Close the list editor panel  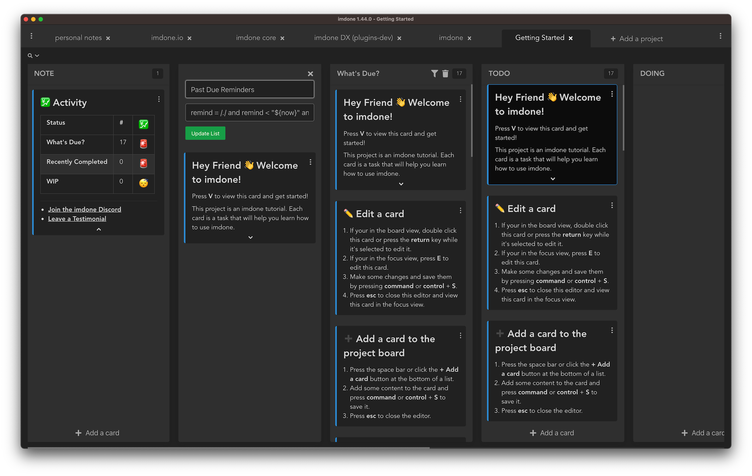[x=310, y=74]
